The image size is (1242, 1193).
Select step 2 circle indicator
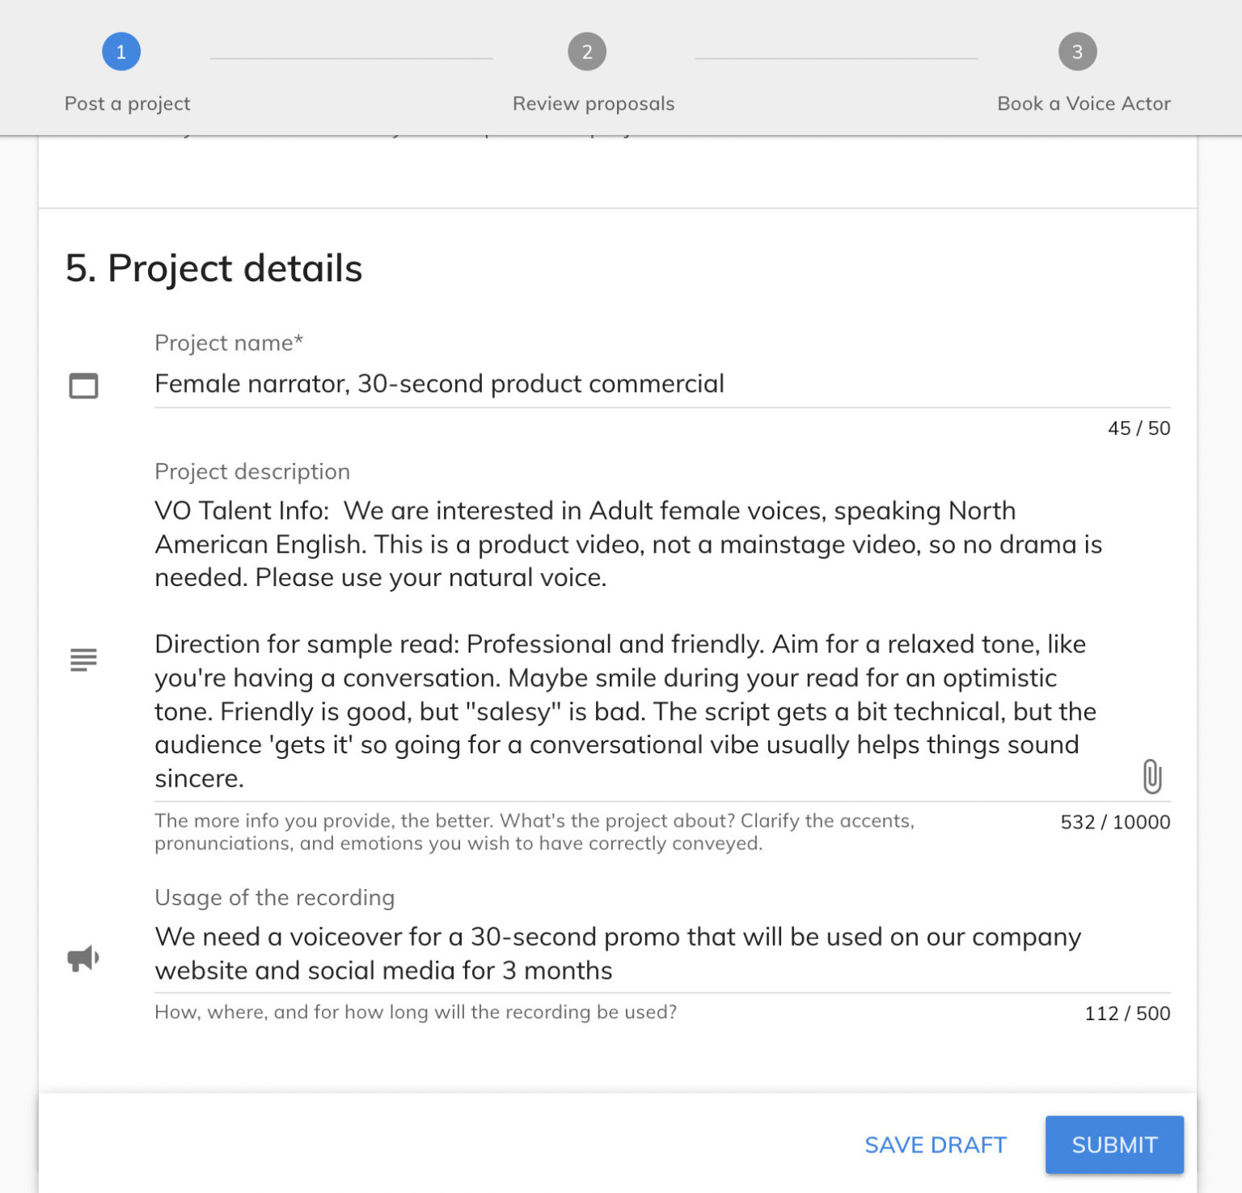pyautogui.click(x=587, y=52)
